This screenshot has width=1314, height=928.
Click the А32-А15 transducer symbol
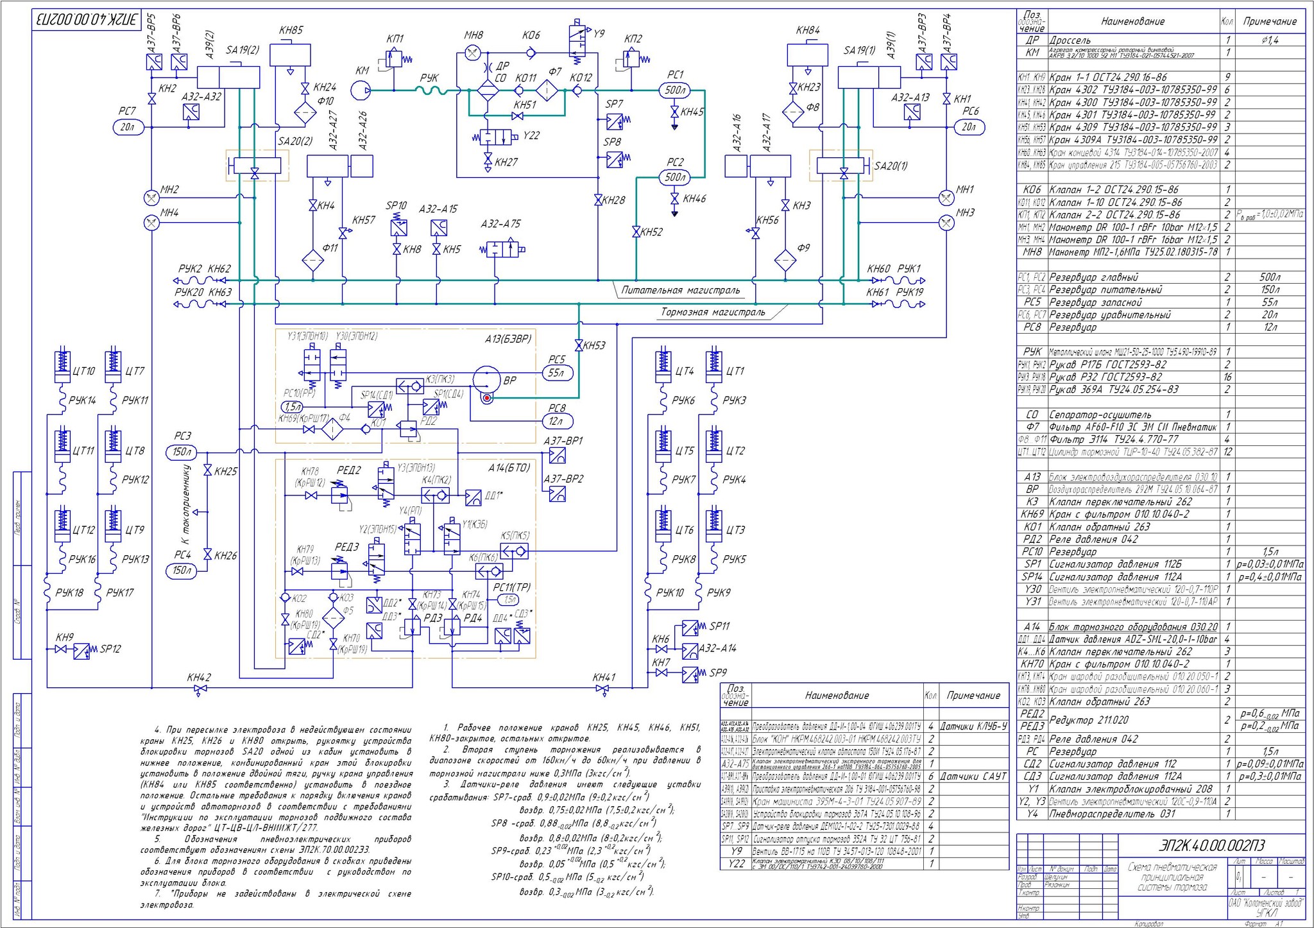(x=438, y=228)
